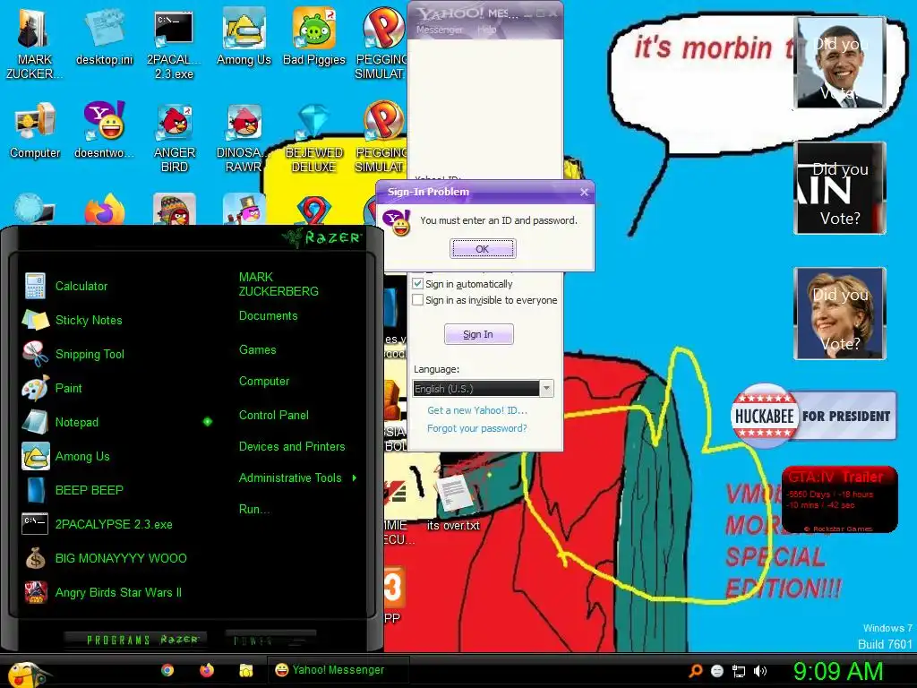
Task: Open Games in the start menu
Action: click(257, 350)
